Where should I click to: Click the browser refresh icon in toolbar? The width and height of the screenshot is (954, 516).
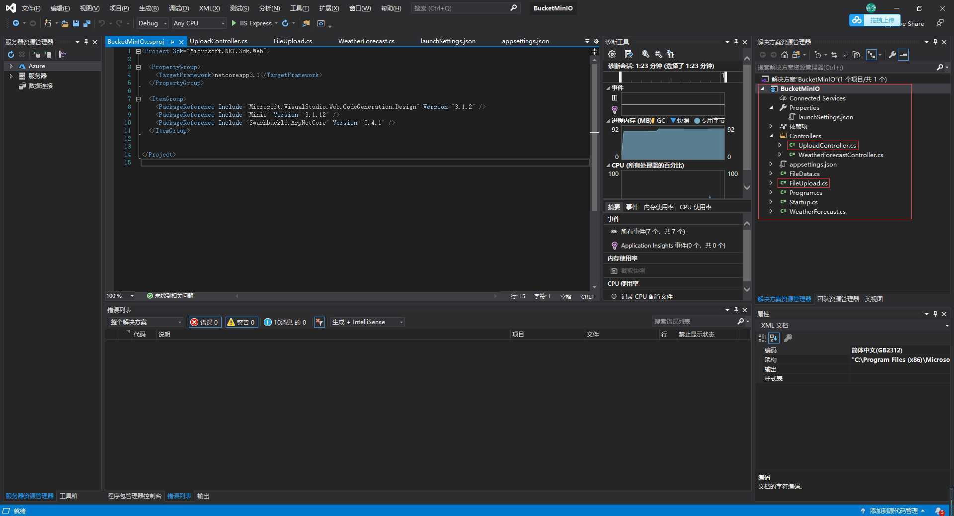point(285,23)
